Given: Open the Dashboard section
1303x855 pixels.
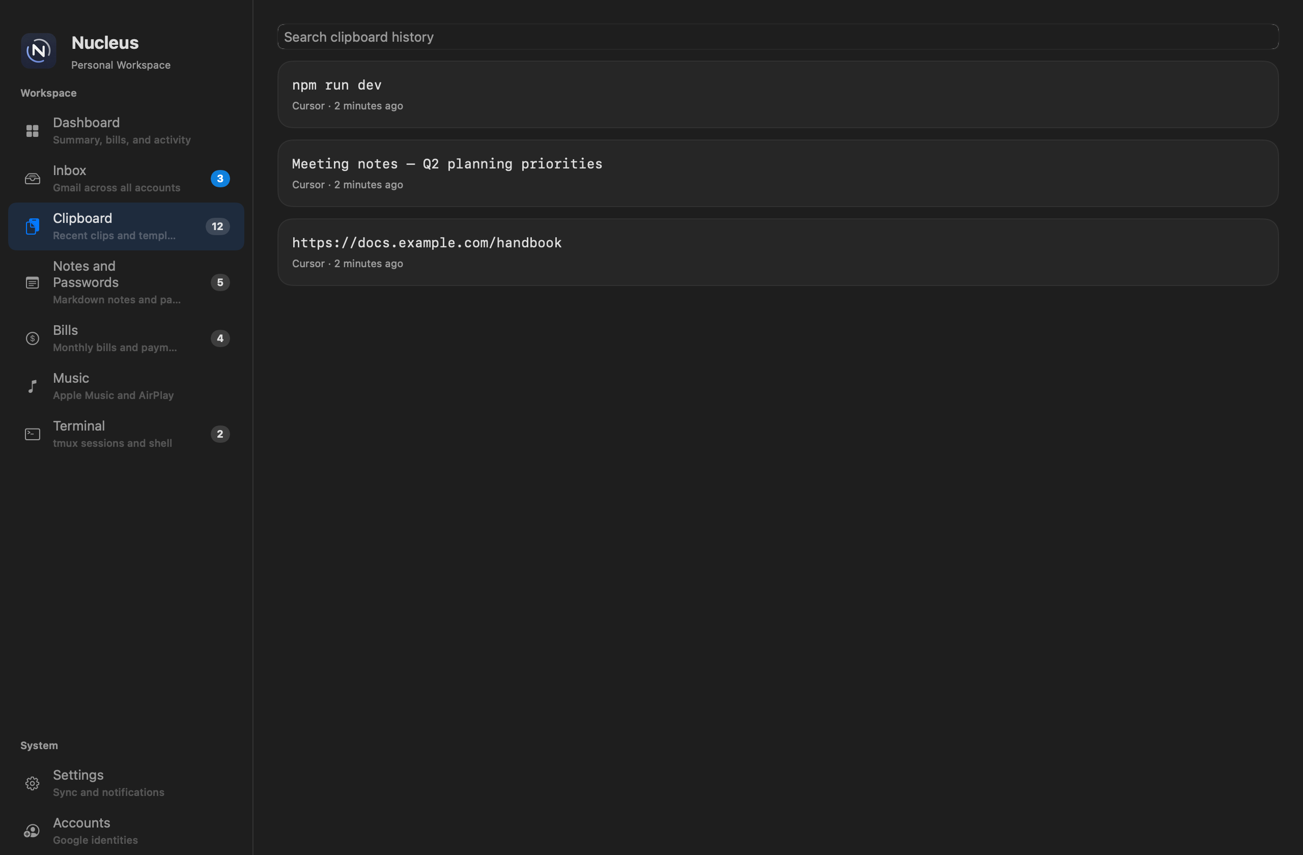Looking at the screenshot, I should click(126, 131).
